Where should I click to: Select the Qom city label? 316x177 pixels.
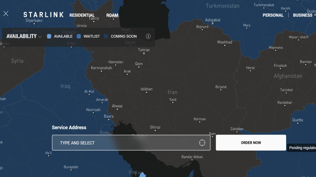[x=139, y=64]
